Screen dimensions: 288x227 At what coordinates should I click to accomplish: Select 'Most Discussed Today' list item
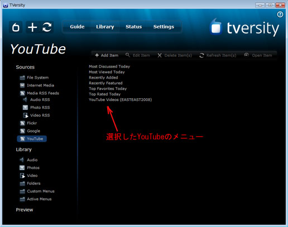click(109, 66)
